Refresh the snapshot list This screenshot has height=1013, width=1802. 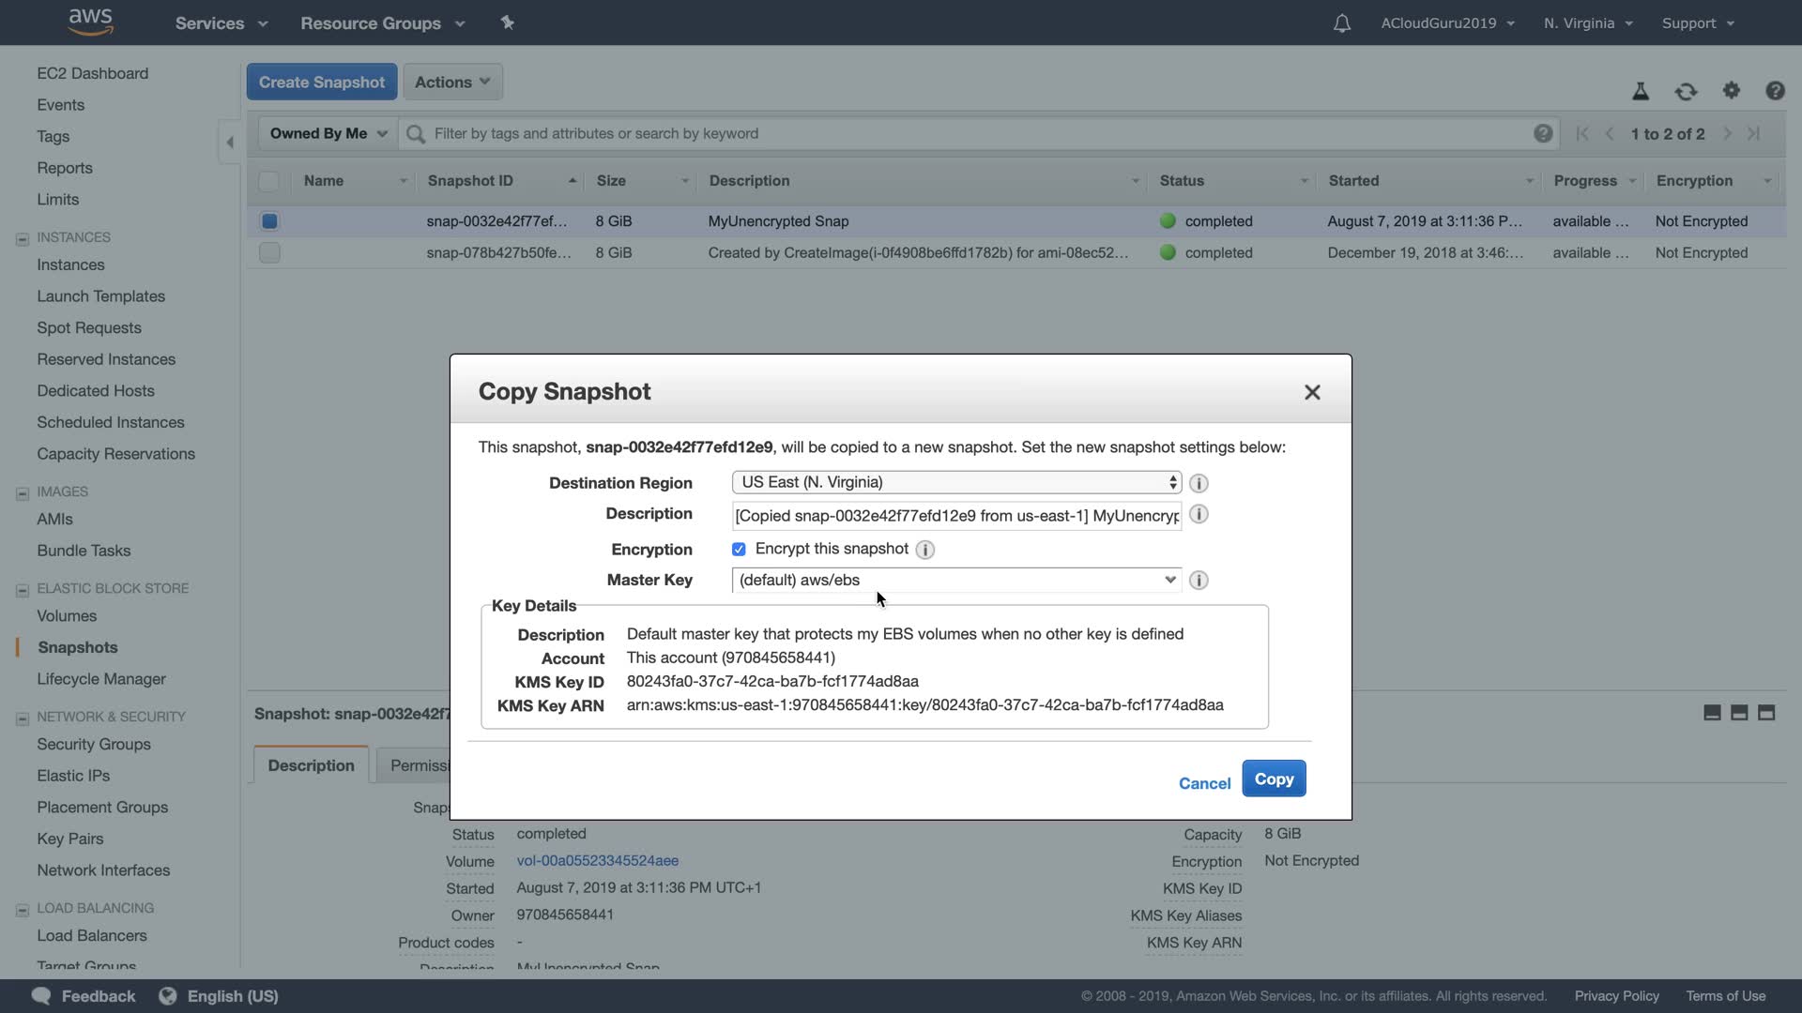1686,91
